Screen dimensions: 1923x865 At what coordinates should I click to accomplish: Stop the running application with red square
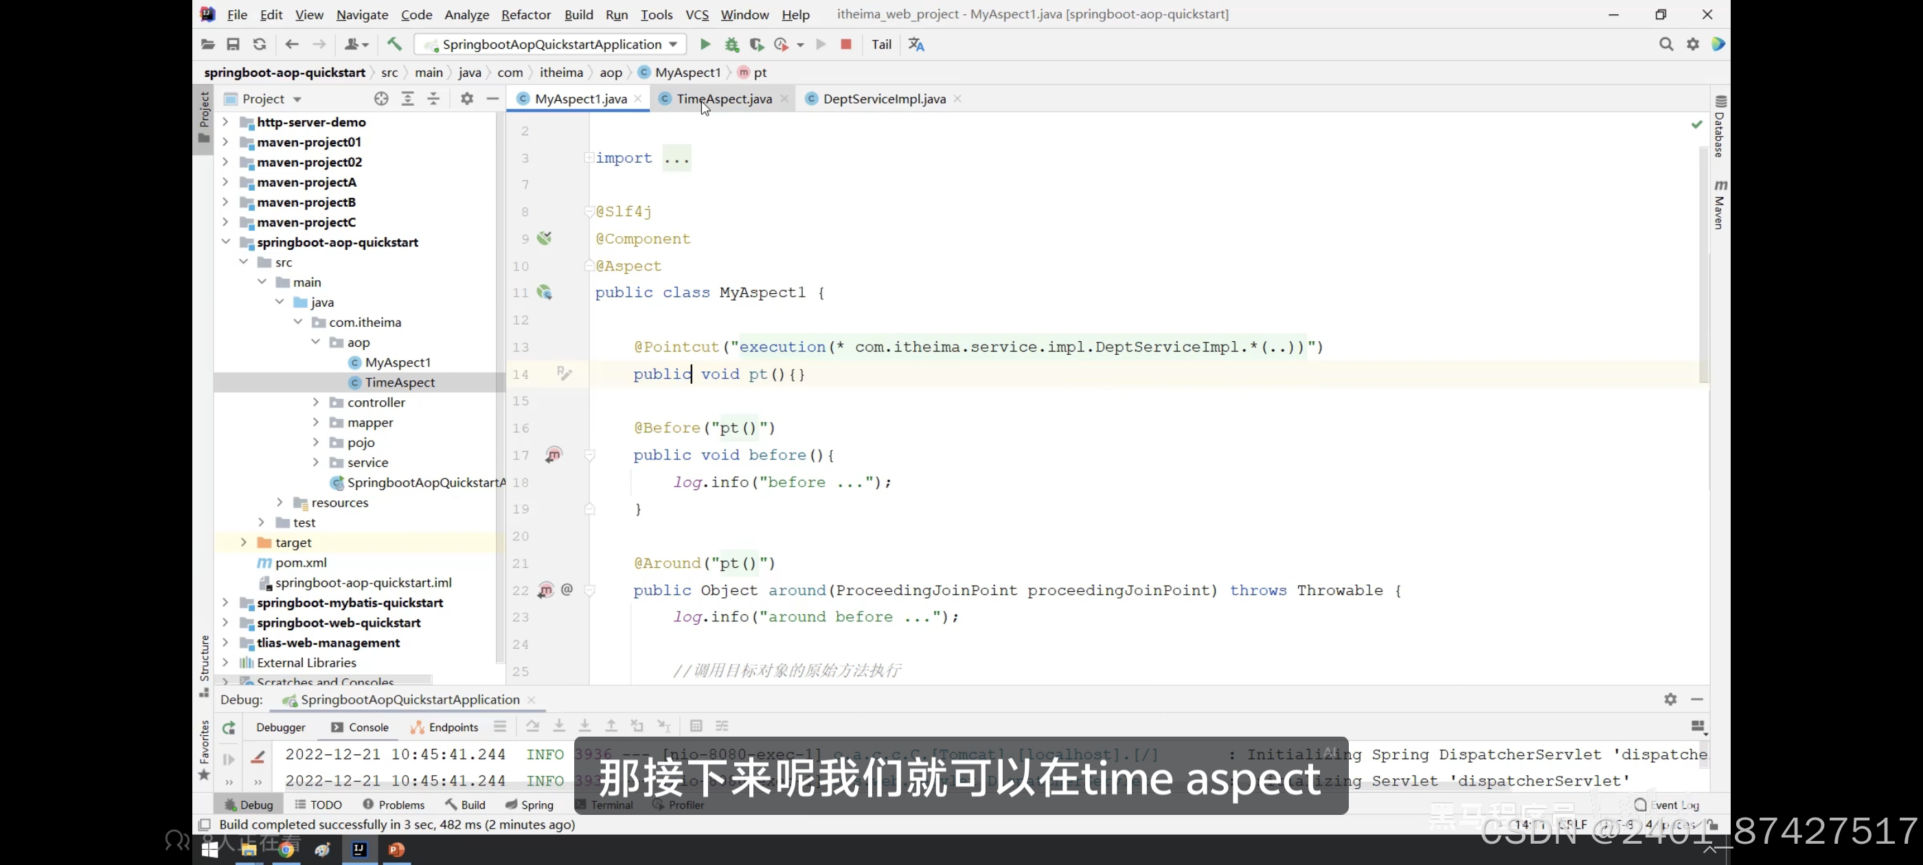[846, 45]
